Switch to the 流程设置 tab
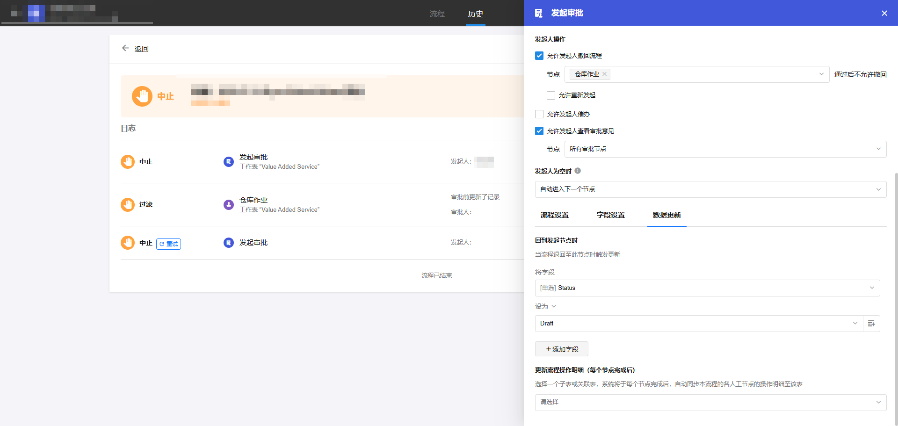This screenshot has height=426, width=898. pyautogui.click(x=554, y=215)
